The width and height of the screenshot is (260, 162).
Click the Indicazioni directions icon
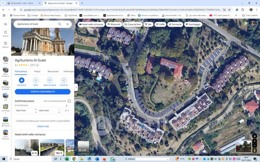(22, 80)
